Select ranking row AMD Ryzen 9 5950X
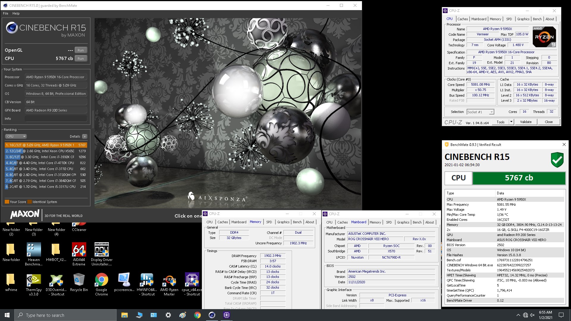This screenshot has width=571, height=321. [x=46, y=145]
